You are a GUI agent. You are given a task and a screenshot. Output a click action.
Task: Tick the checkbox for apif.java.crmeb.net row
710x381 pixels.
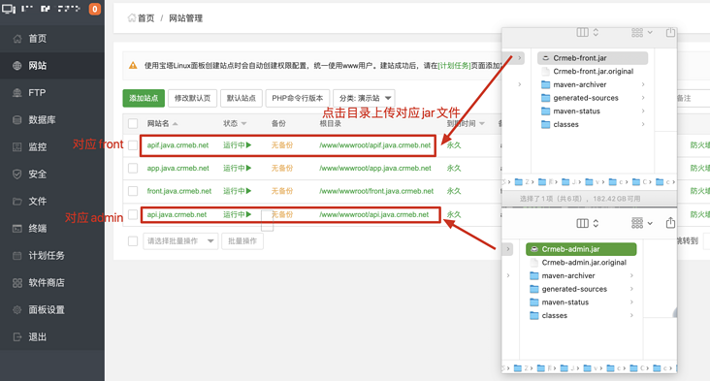point(133,145)
